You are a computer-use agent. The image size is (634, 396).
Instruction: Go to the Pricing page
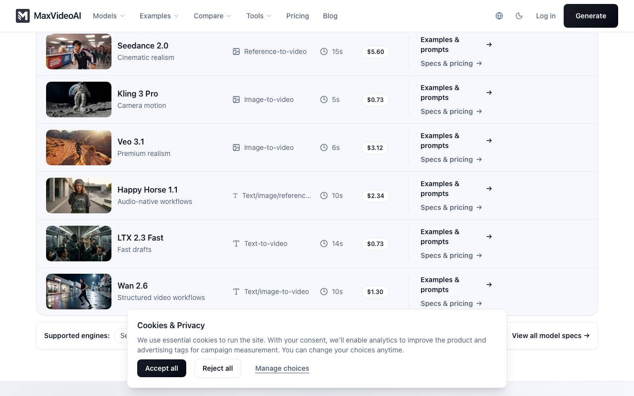(298, 16)
